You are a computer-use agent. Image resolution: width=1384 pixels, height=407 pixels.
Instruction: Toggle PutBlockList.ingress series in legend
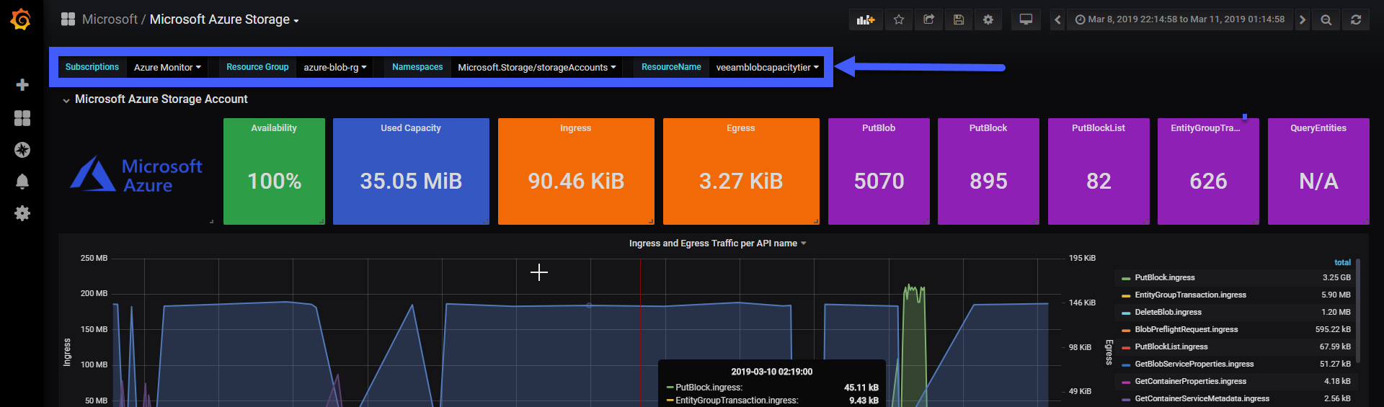(1171, 346)
